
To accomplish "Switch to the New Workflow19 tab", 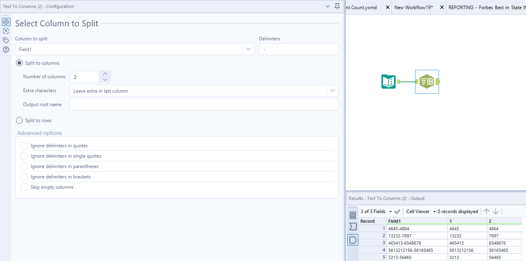I will click(413, 7).
